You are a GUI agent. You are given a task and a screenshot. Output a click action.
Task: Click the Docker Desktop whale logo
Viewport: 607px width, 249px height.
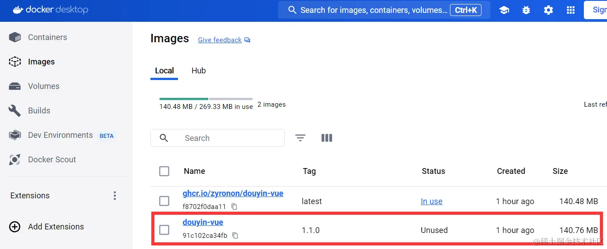point(18,10)
